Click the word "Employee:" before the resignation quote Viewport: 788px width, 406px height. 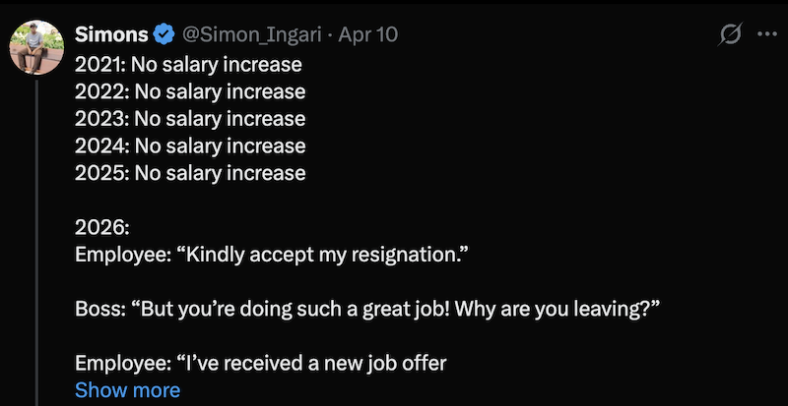pyautogui.click(x=121, y=255)
